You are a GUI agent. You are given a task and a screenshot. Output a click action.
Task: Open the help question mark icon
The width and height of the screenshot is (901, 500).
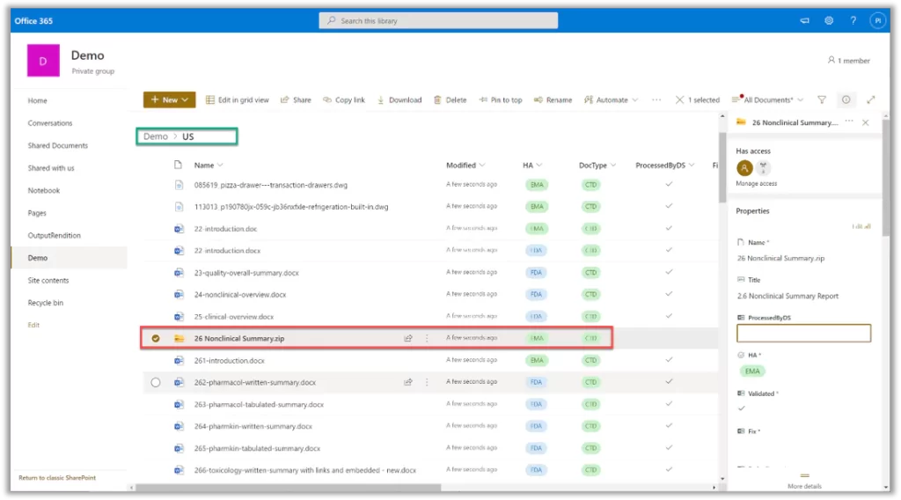pyautogui.click(x=853, y=21)
